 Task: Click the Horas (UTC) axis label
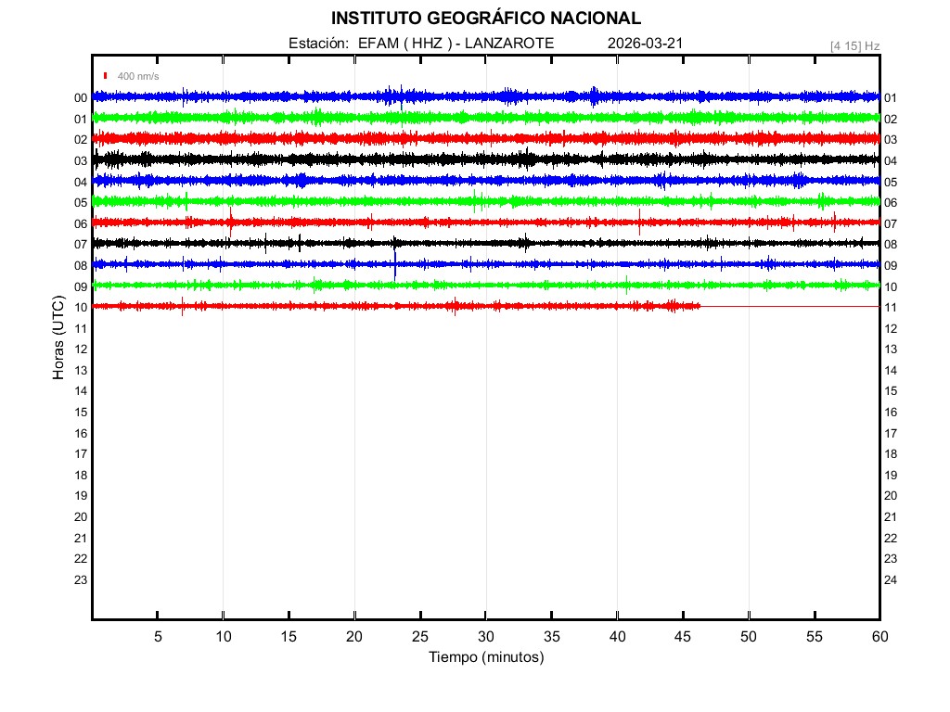click(58, 338)
